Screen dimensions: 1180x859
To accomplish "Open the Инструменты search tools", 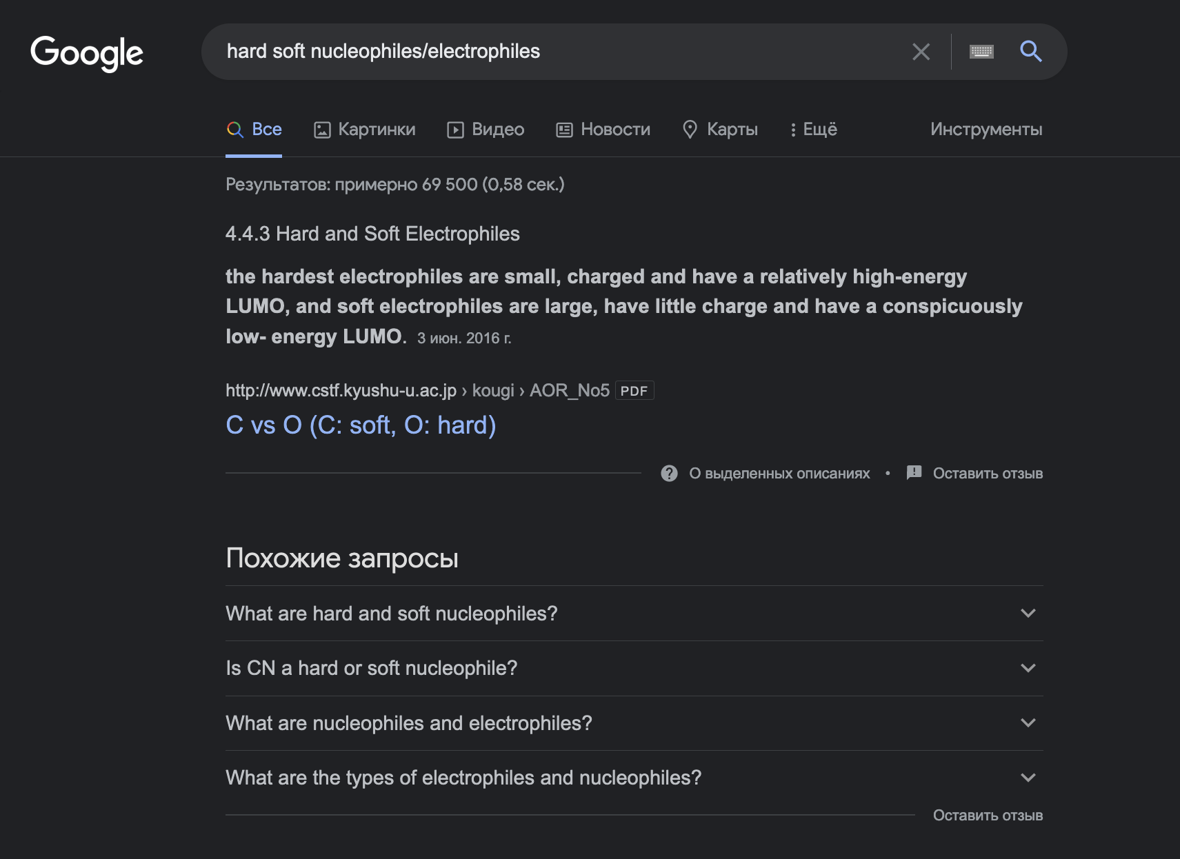I will 986,130.
